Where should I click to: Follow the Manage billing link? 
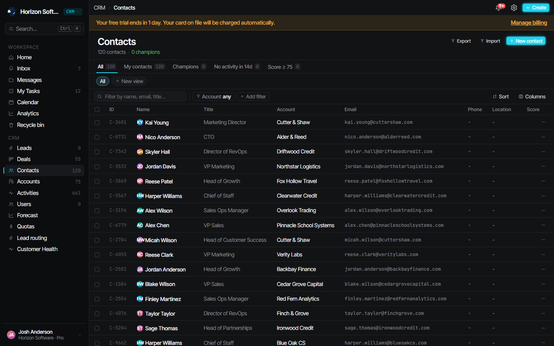click(529, 23)
